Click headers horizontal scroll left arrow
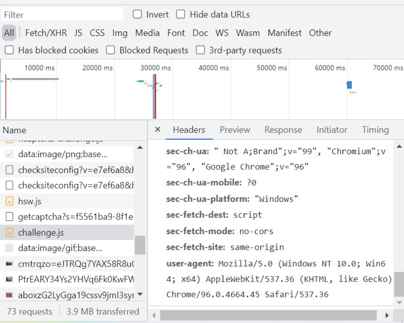Image resolution: width=404 pixels, height=323 pixels. pos(154,315)
